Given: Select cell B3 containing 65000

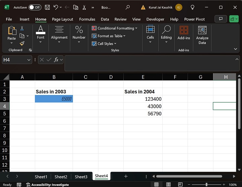Looking at the screenshot, I should [54, 99].
